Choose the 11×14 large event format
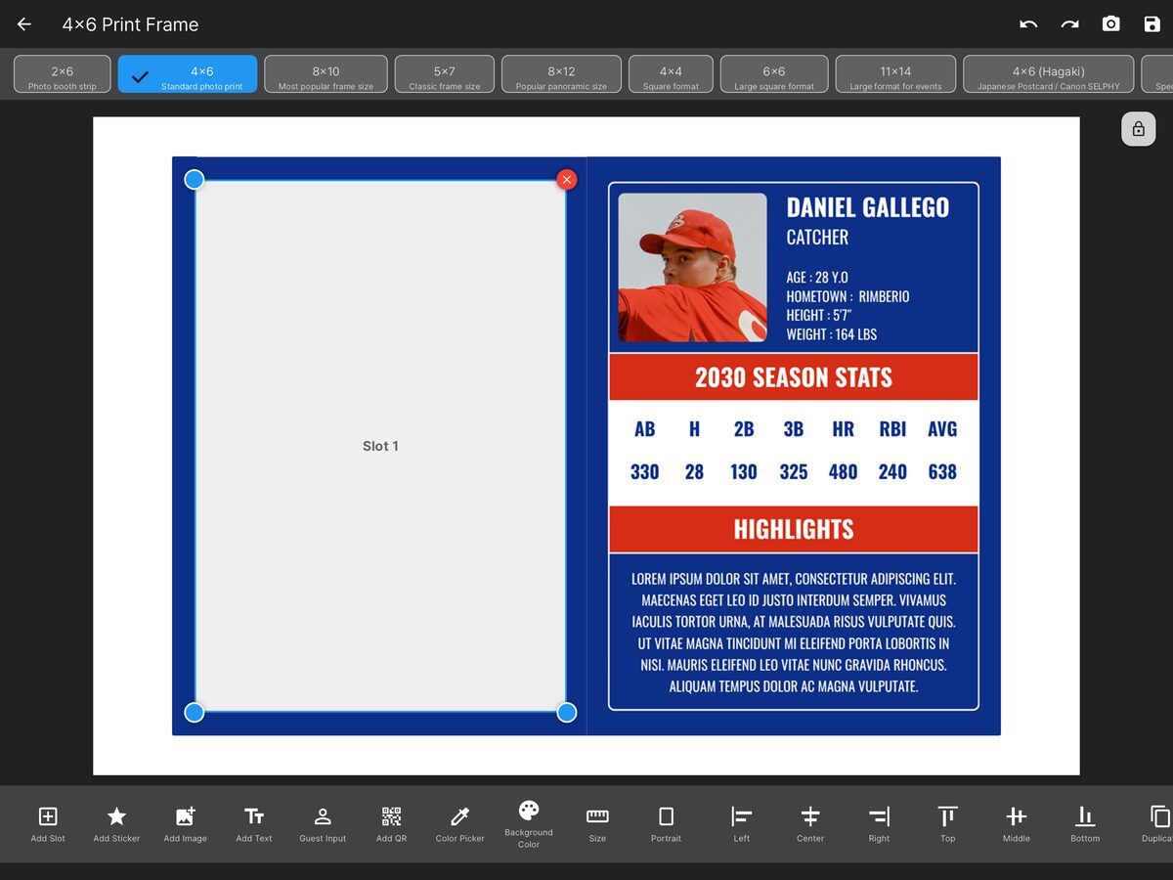 (895, 74)
